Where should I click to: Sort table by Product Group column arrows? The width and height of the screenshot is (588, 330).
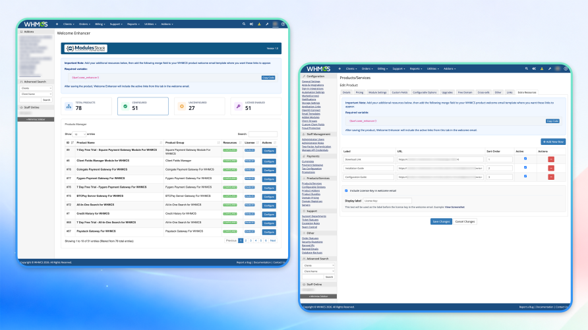218,143
